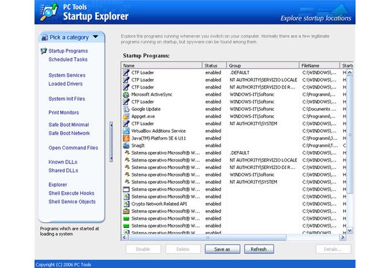This screenshot has width=390, height=268.
Task: Sort list by Status column header
Action: tap(214, 66)
